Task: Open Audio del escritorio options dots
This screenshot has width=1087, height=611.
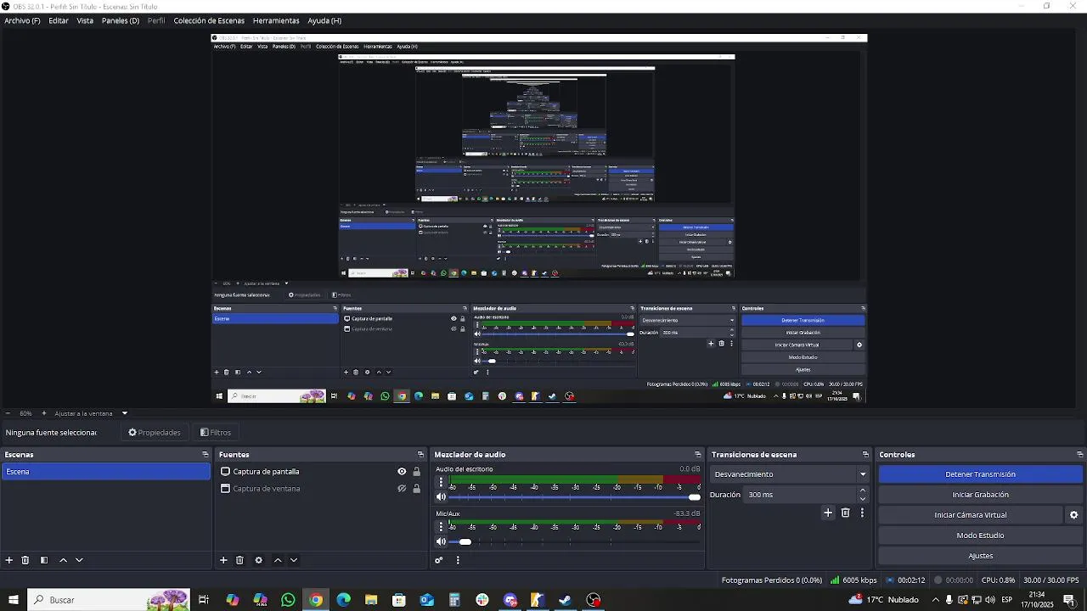Action: [x=440, y=482]
